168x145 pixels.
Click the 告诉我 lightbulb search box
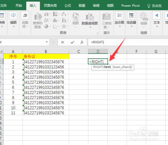coord(155,6)
